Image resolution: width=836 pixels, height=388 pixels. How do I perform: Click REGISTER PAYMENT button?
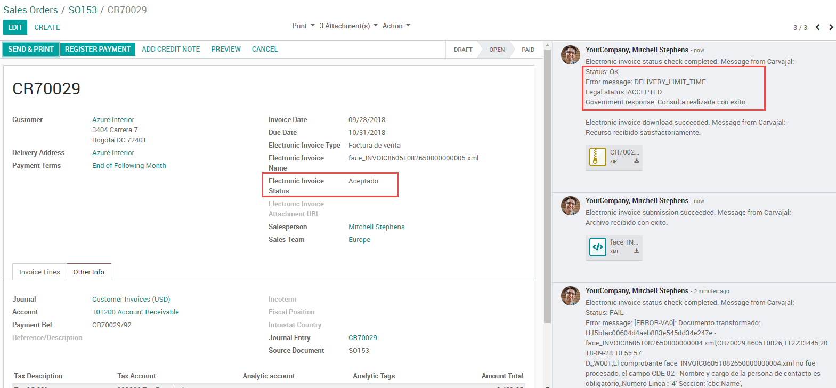pyautogui.click(x=98, y=49)
